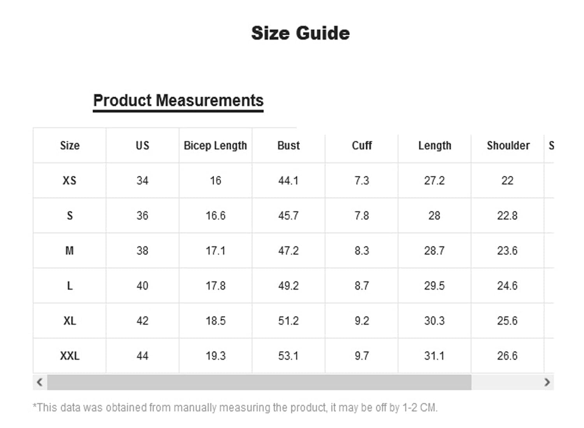This screenshot has width=584, height=428.
Task: Select the Product Measurements heading
Action: click(178, 100)
